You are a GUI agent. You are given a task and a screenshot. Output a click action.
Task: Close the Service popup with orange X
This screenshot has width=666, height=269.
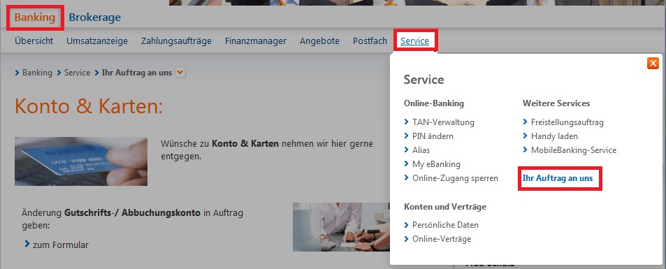(653, 64)
